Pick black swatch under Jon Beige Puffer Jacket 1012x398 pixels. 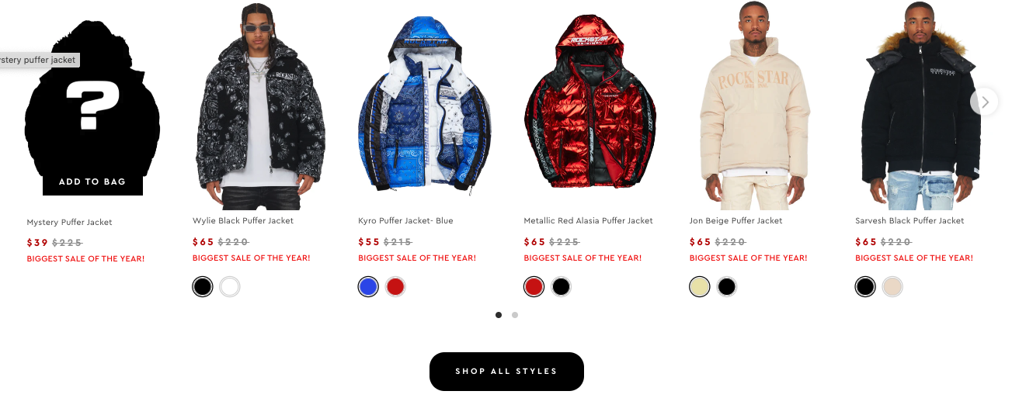(x=727, y=287)
